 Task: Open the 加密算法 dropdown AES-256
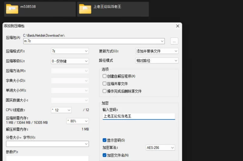(160, 148)
